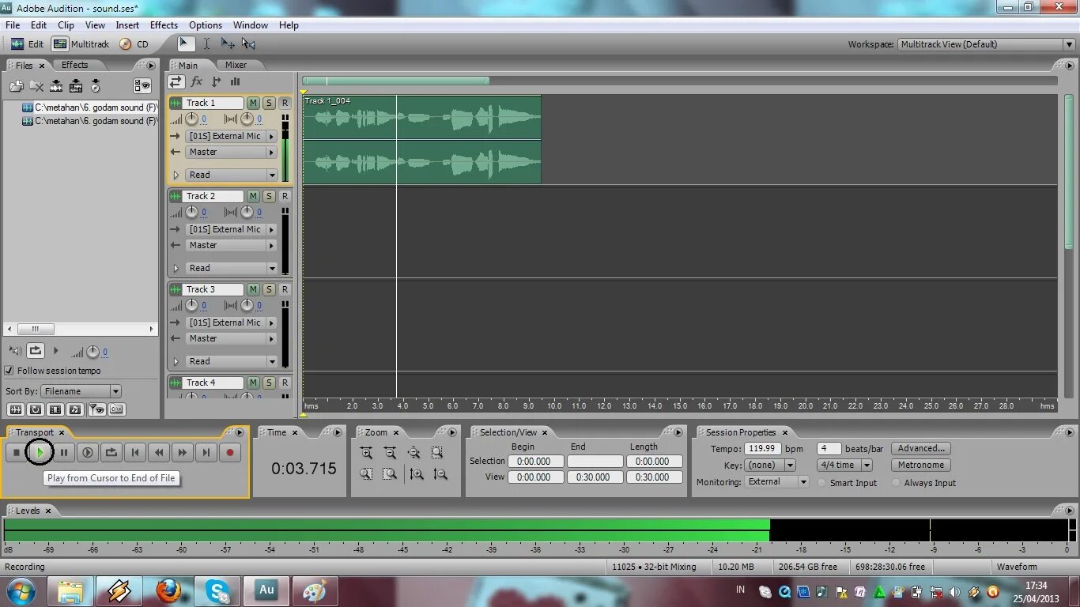Click Tempo input field 119.99
The height and width of the screenshot is (607, 1080).
click(x=762, y=448)
